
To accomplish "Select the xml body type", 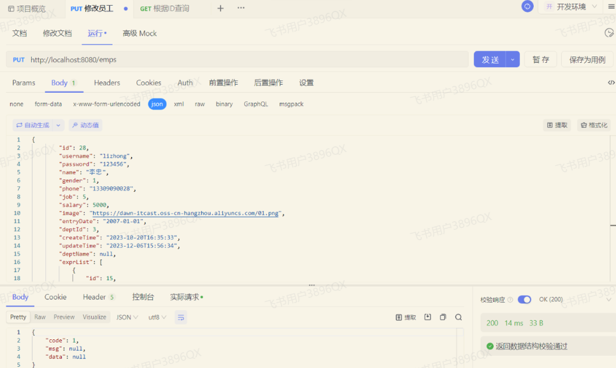I will (x=179, y=104).
